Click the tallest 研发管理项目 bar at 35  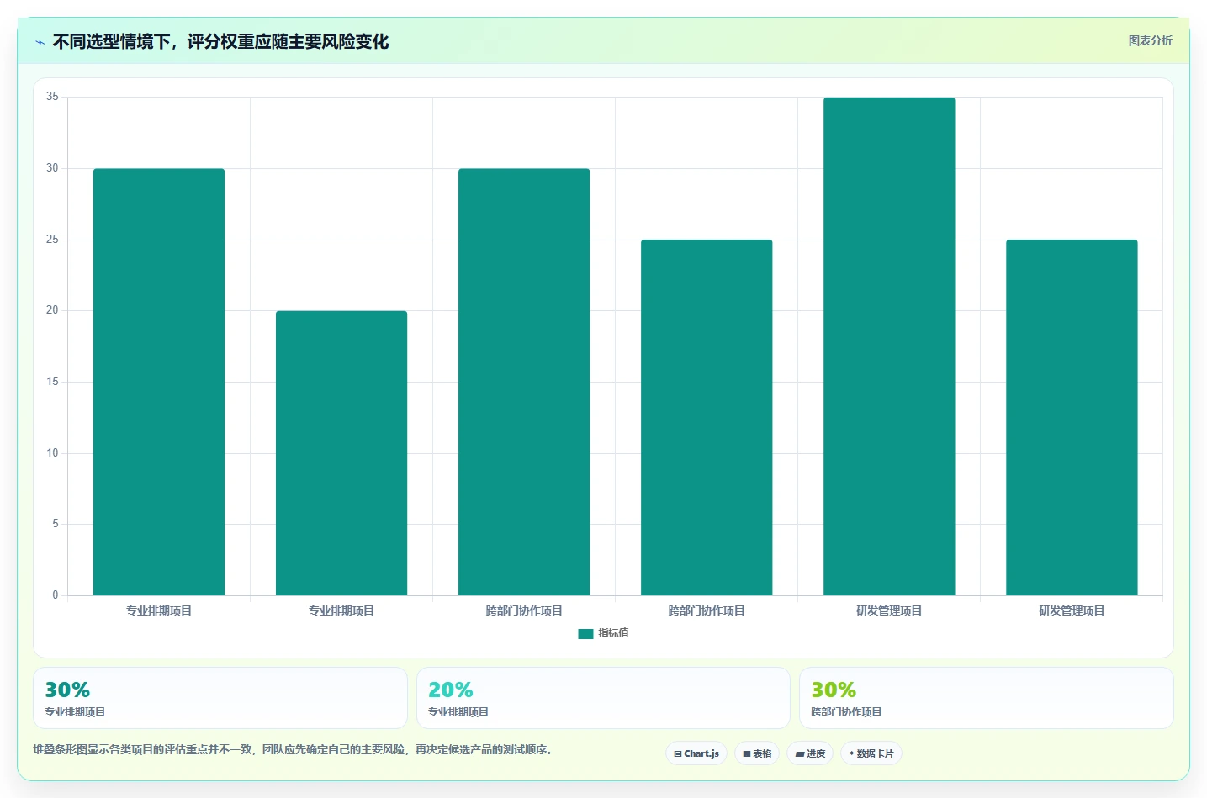point(889,346)
